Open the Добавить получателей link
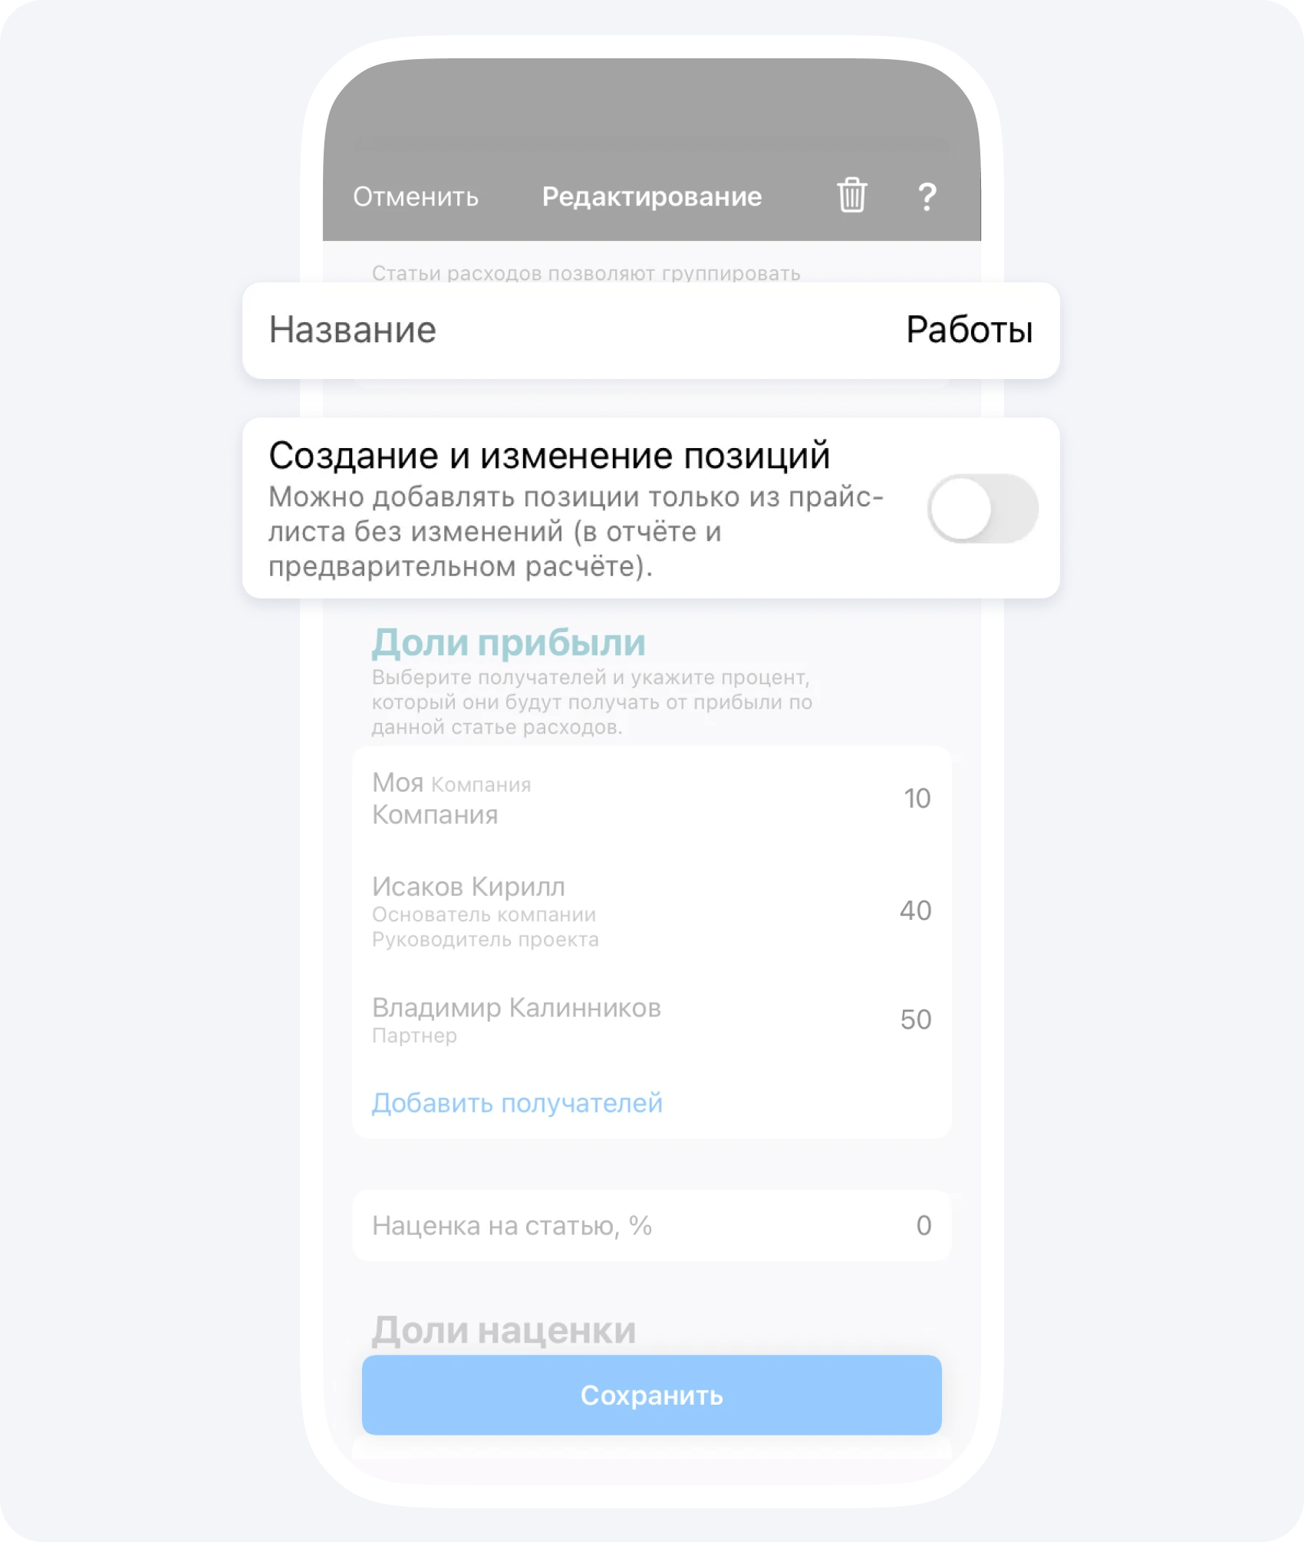The image size is (1304, 1542). [517, 1102]
